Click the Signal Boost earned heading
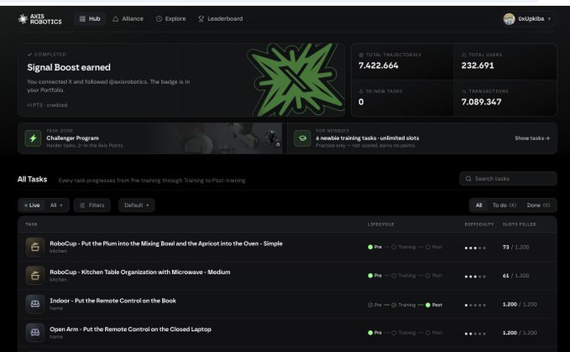The width and height of the screenshot is (570, 352). point(69,67)
